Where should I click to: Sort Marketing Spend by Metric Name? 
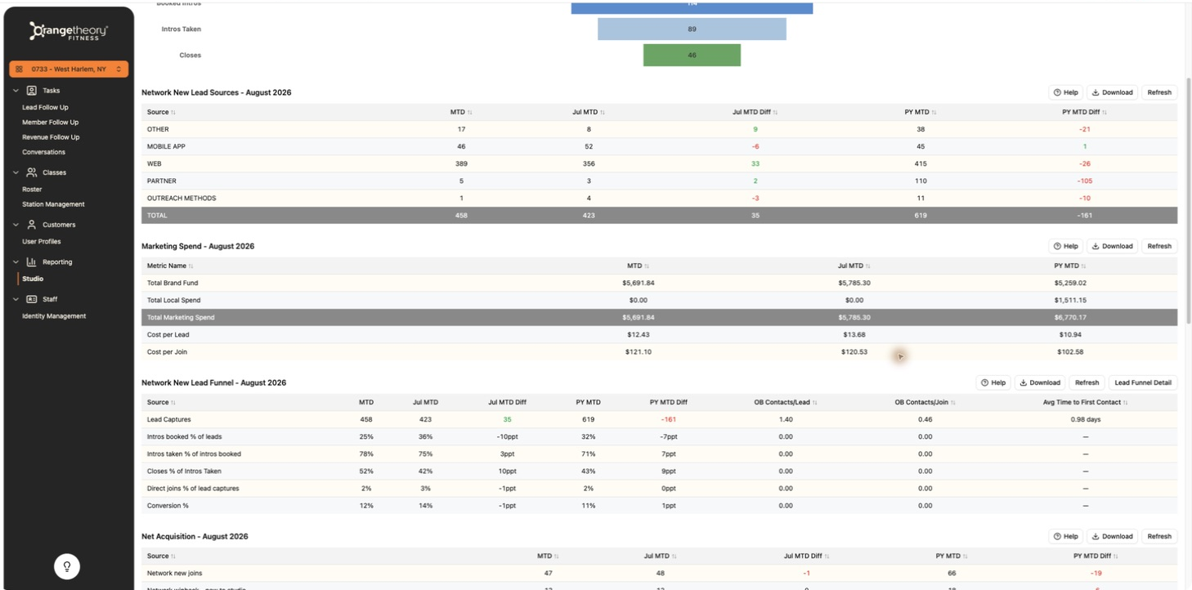170,266
